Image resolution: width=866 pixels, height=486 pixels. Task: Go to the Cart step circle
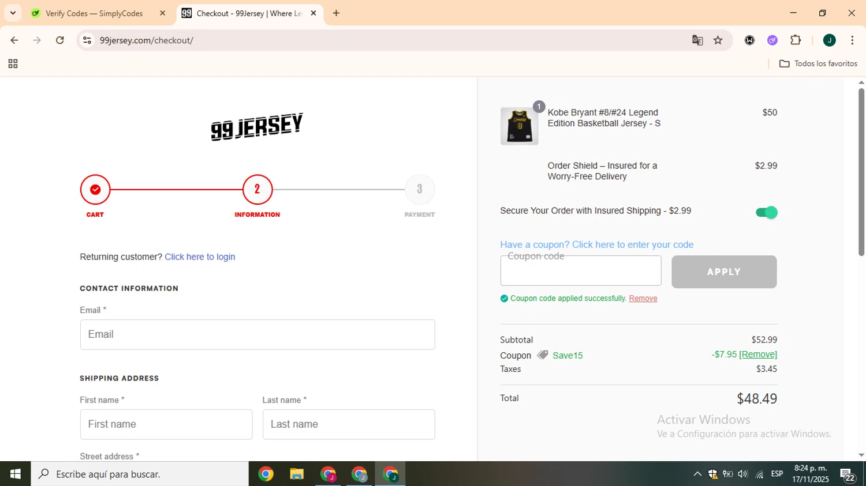[95, 190]
